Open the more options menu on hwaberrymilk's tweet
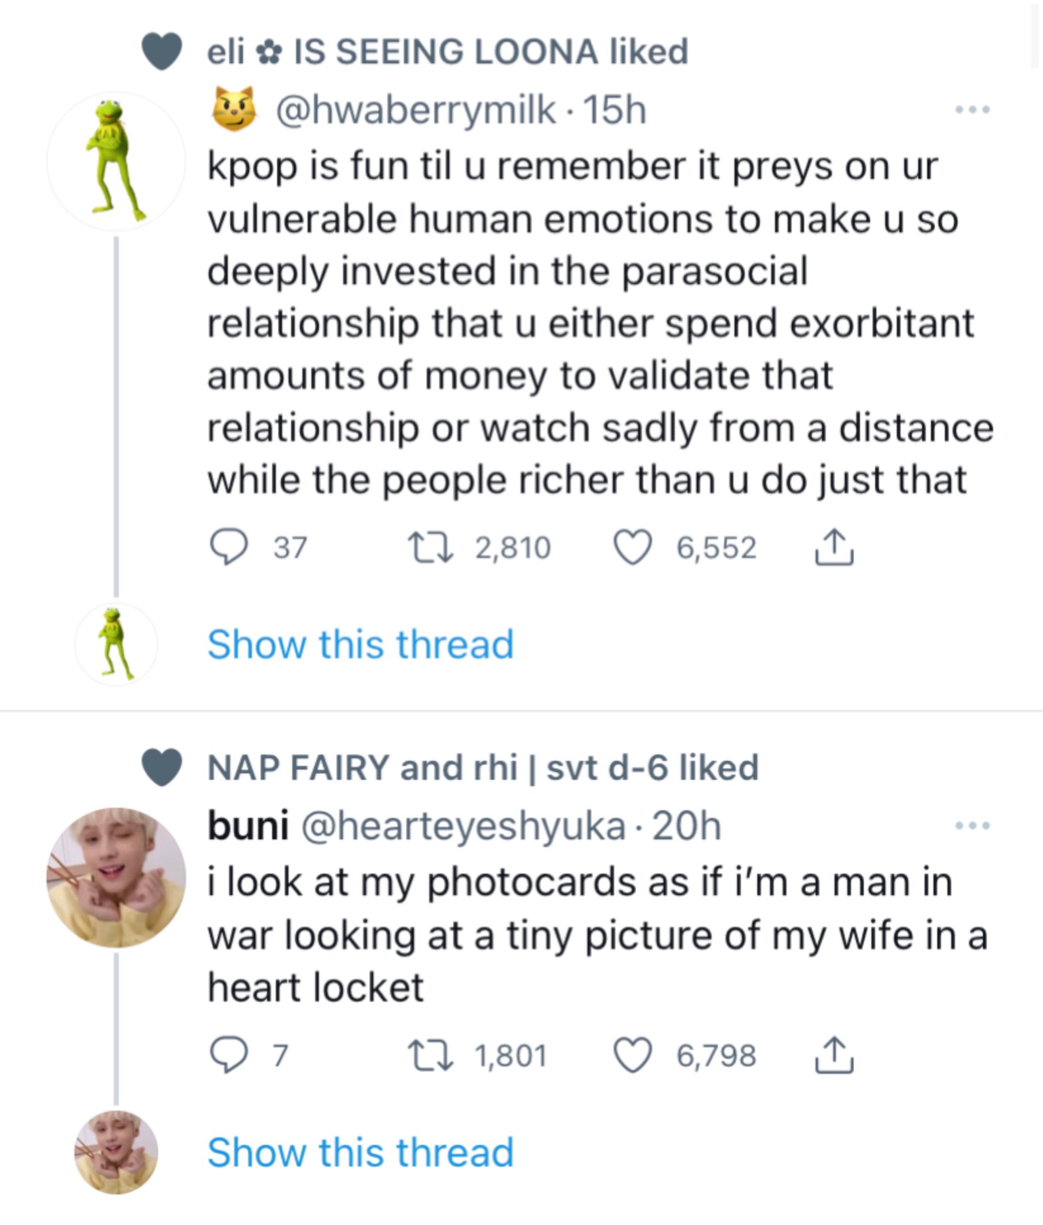Viewport: 1043px width, 1225px height. pyautogui.click(x=972, y=110)
